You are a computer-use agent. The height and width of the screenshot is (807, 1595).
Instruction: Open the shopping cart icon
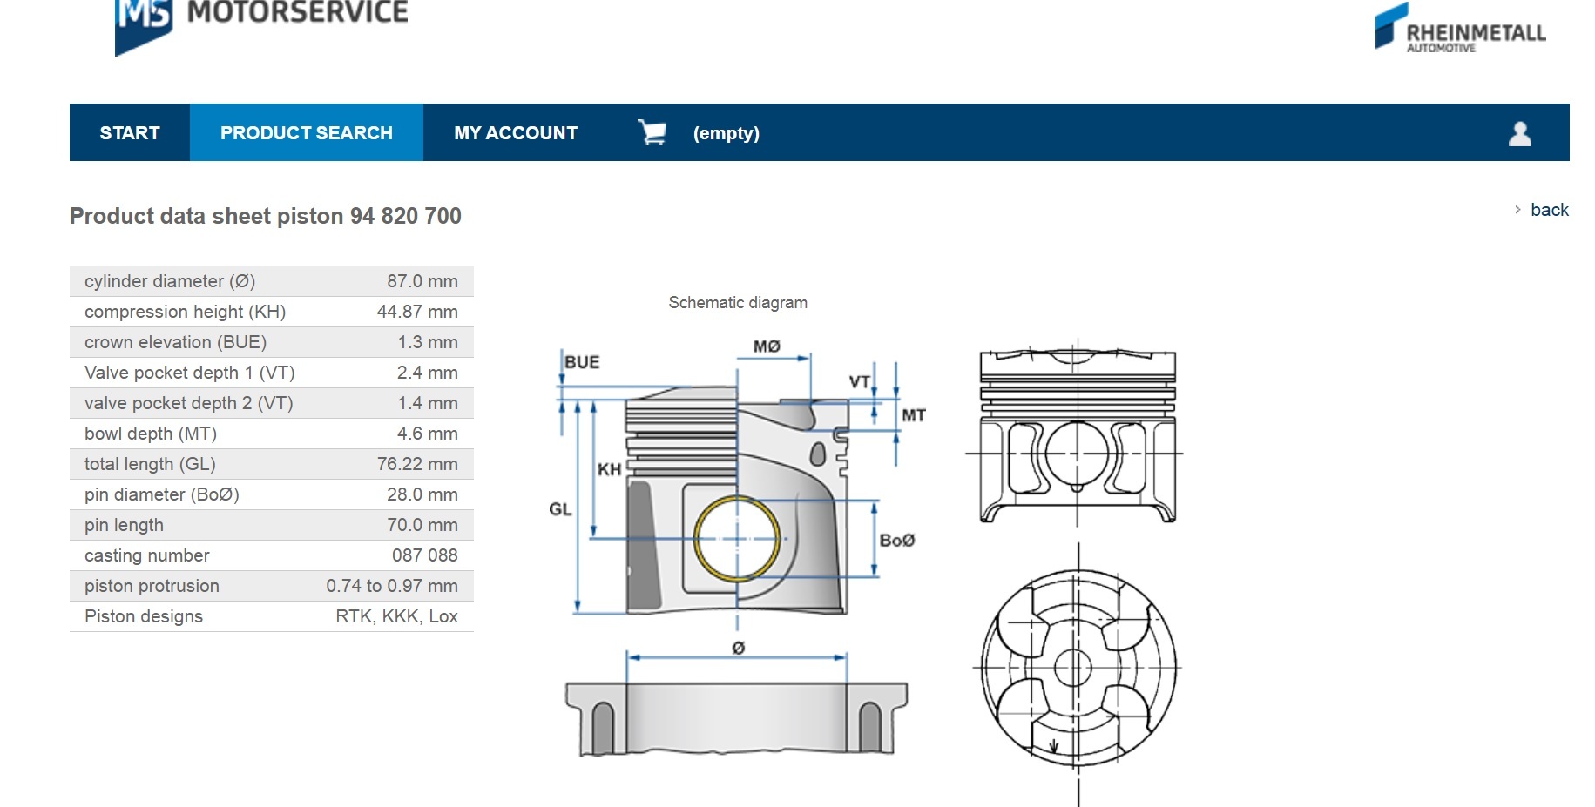pos(652,132)
